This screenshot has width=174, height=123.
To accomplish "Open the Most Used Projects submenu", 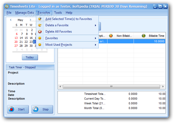I will coord(67,45).
